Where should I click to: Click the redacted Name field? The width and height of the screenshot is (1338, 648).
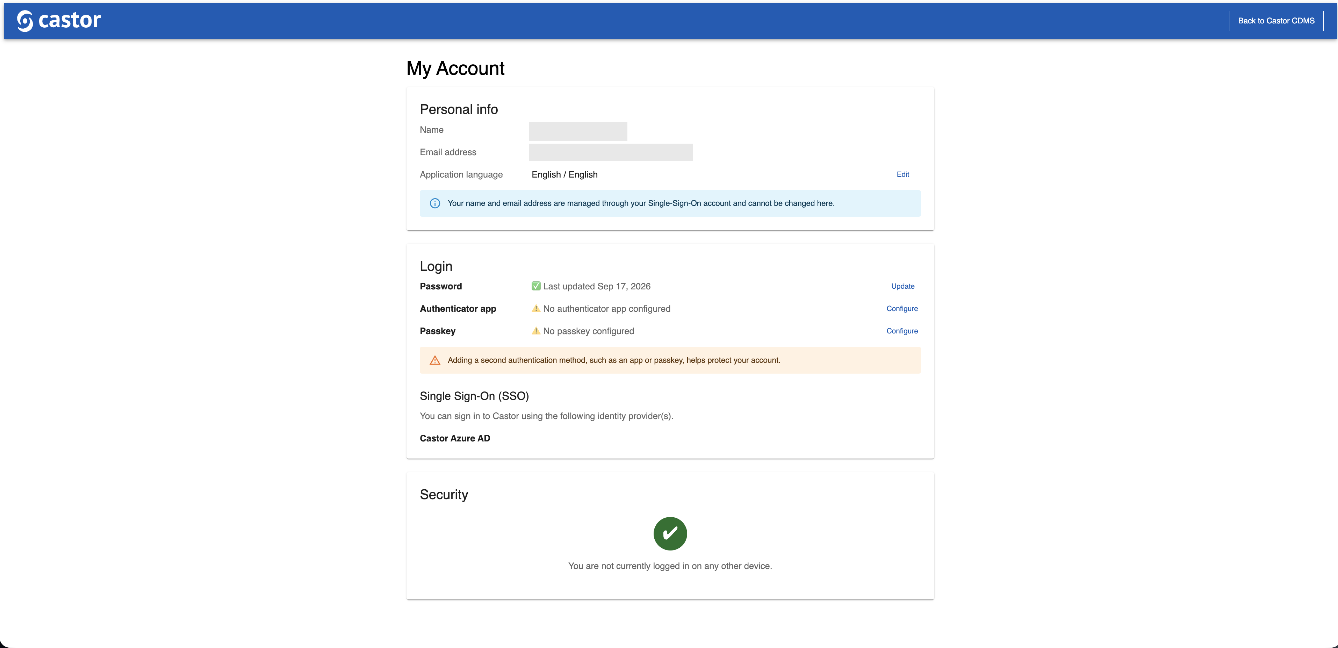578,131
